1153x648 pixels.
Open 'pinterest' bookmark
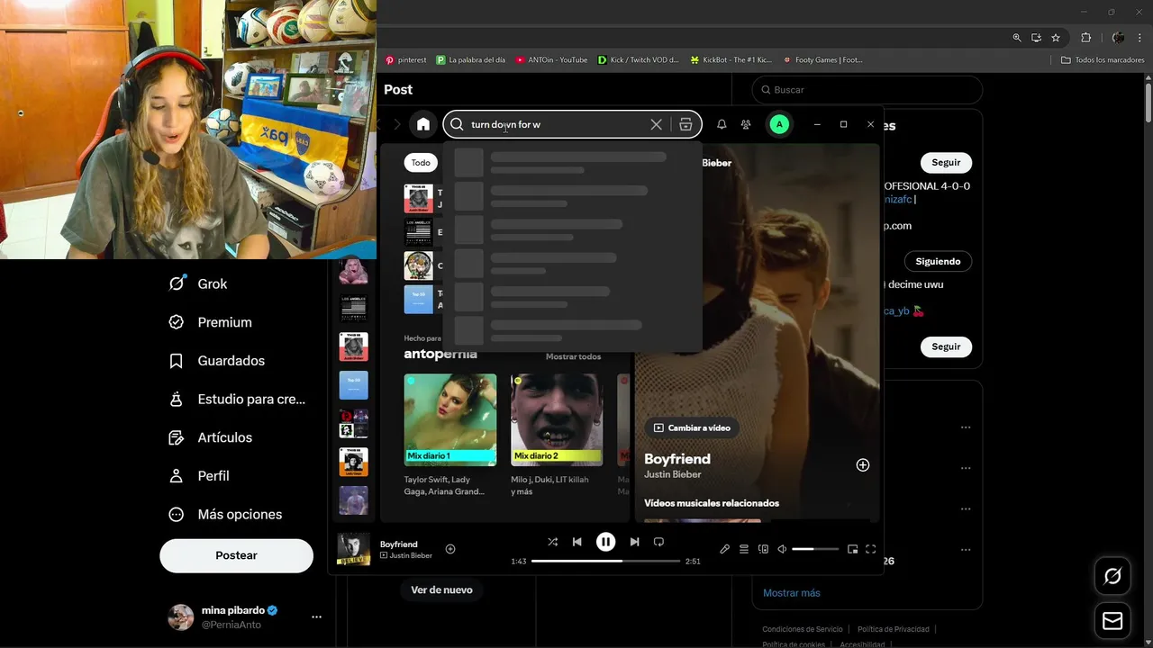click(406, 60)
